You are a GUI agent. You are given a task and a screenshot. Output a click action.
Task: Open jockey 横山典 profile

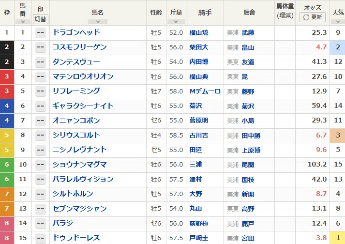point(199,76)
